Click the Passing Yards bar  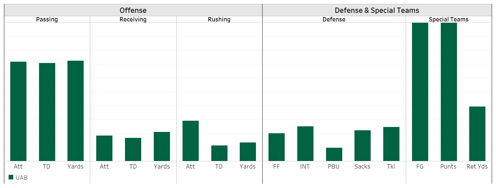(x=75, y=110)
